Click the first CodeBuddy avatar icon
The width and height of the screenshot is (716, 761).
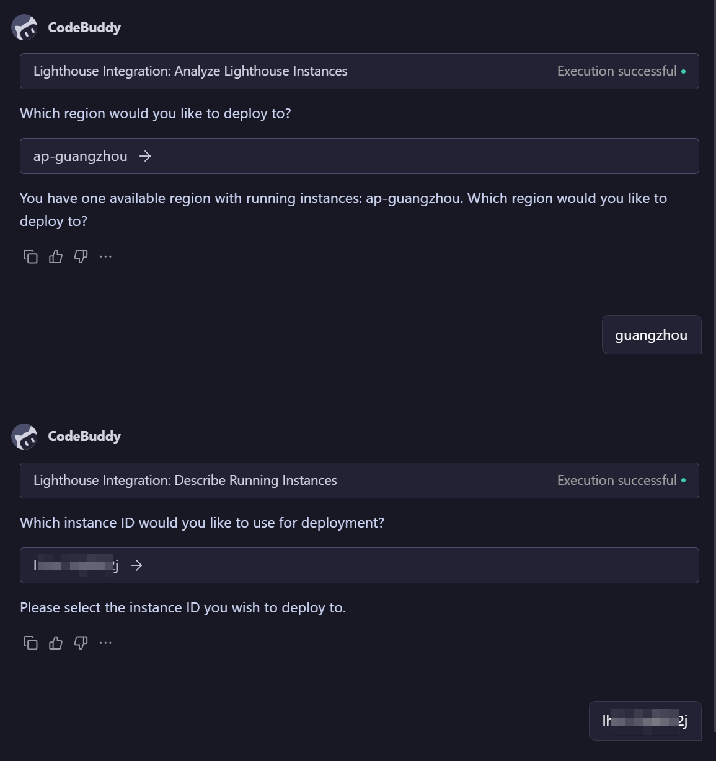(x=25, y=28)
